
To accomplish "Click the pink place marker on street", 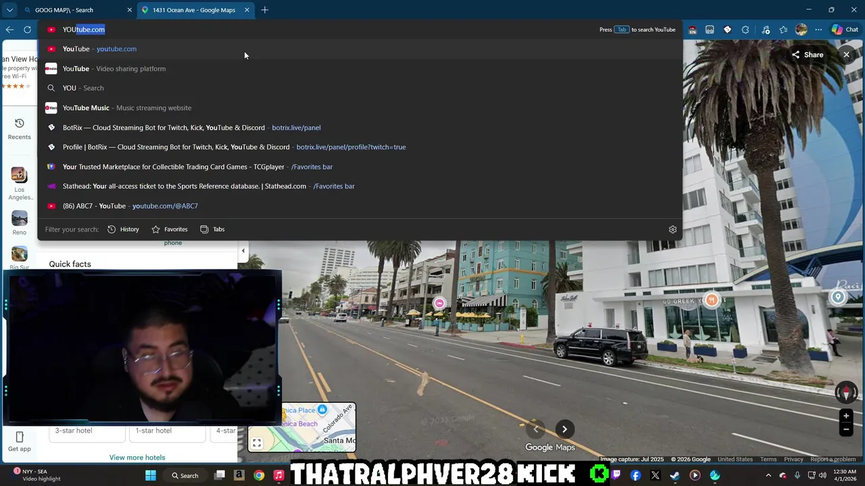I will 439,304.
